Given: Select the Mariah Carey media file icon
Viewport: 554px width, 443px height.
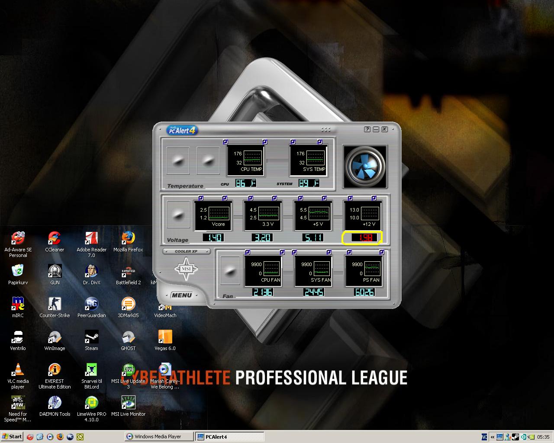Looking at the screenshot, I should [x=165, y=376].
